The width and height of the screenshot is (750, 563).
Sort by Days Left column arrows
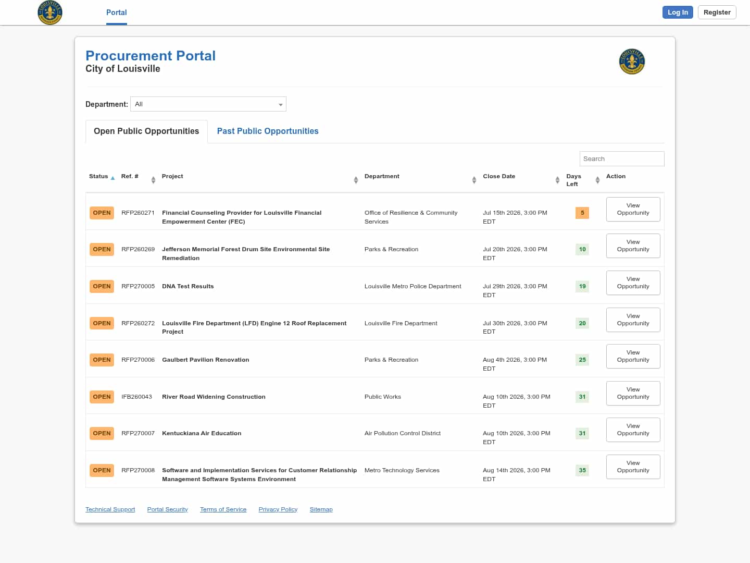click(597, 180)
